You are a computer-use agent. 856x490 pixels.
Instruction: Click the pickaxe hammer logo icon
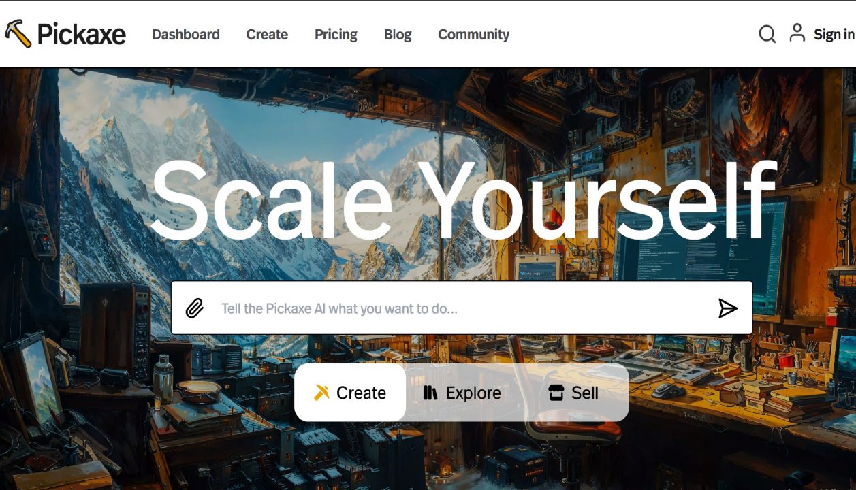(x=18, y=33)
